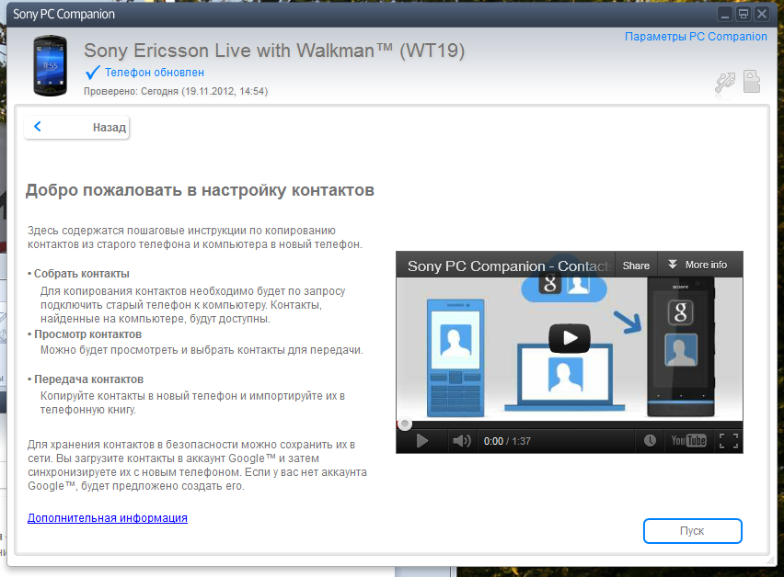784x577 pixels.
Task: Click the Дополнительная информация link
Action: [108, 517]
